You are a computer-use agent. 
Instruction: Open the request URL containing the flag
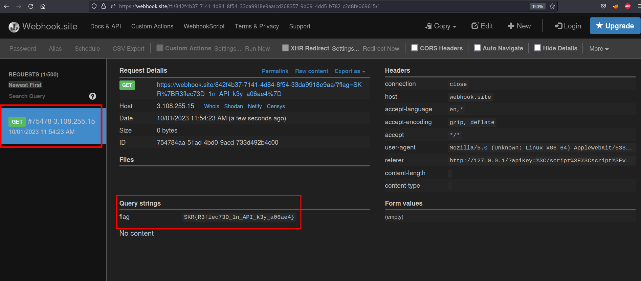(259, 89)
